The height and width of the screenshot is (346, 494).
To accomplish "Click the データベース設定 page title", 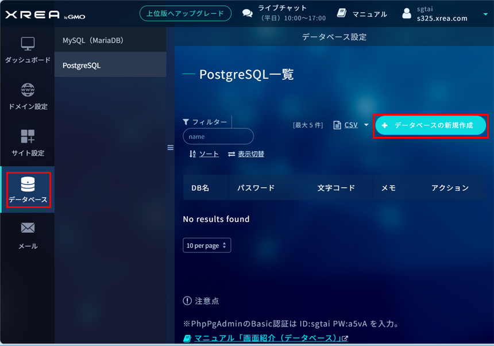I will click(x=334, y=37).
